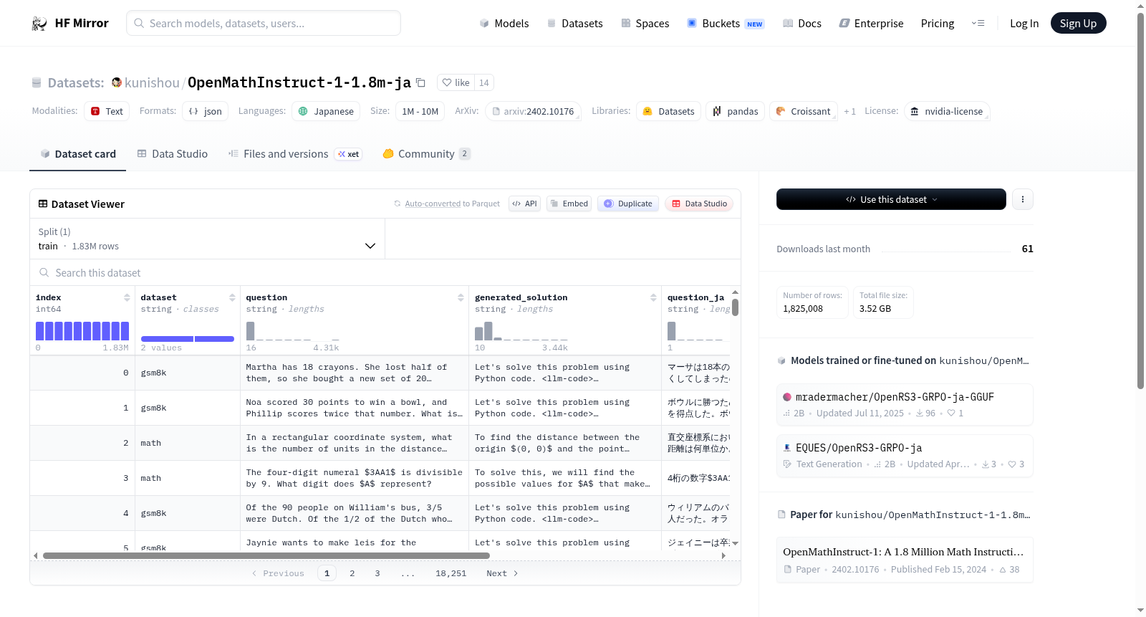Open the arxiv:2402.10176 tag

[x=533, y=111]
